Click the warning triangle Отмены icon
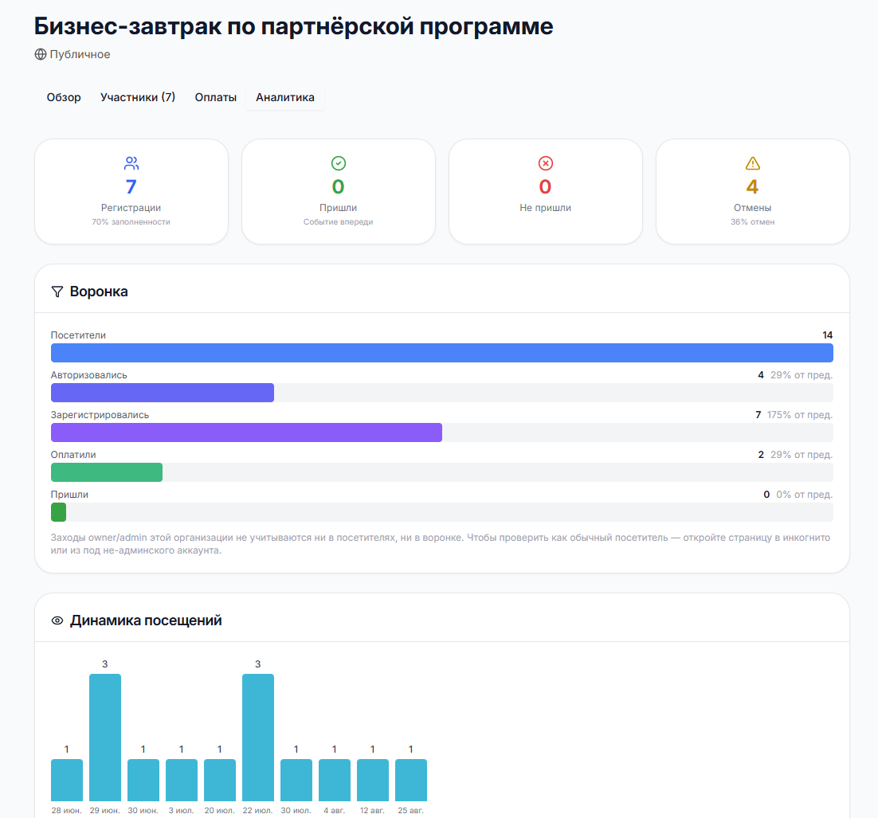This screenshot has width=878, height=818. pos(753,163)
